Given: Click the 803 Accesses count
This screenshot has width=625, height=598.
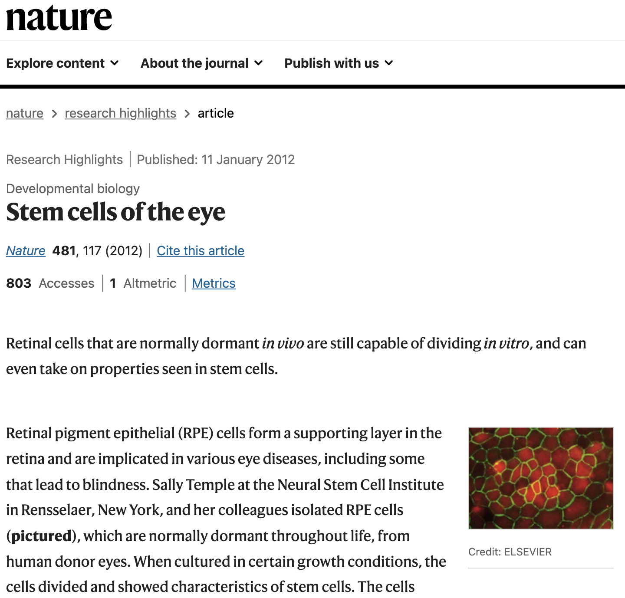Looking at the screenshot, I should (50, 283).
